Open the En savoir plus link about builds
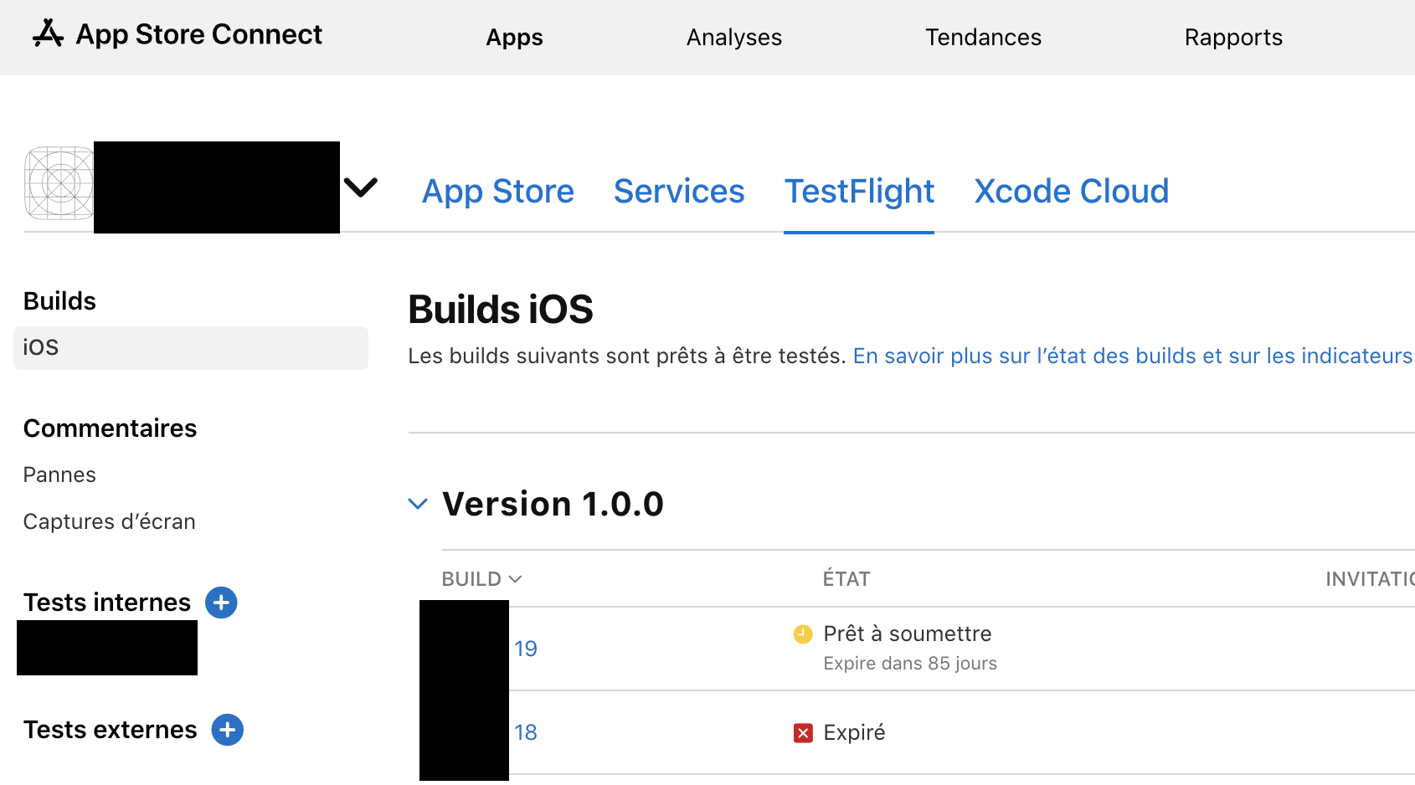Image resolution: width=1415 pixels, height=785 pixels. pyautogui.click(x=1133, y=357)
